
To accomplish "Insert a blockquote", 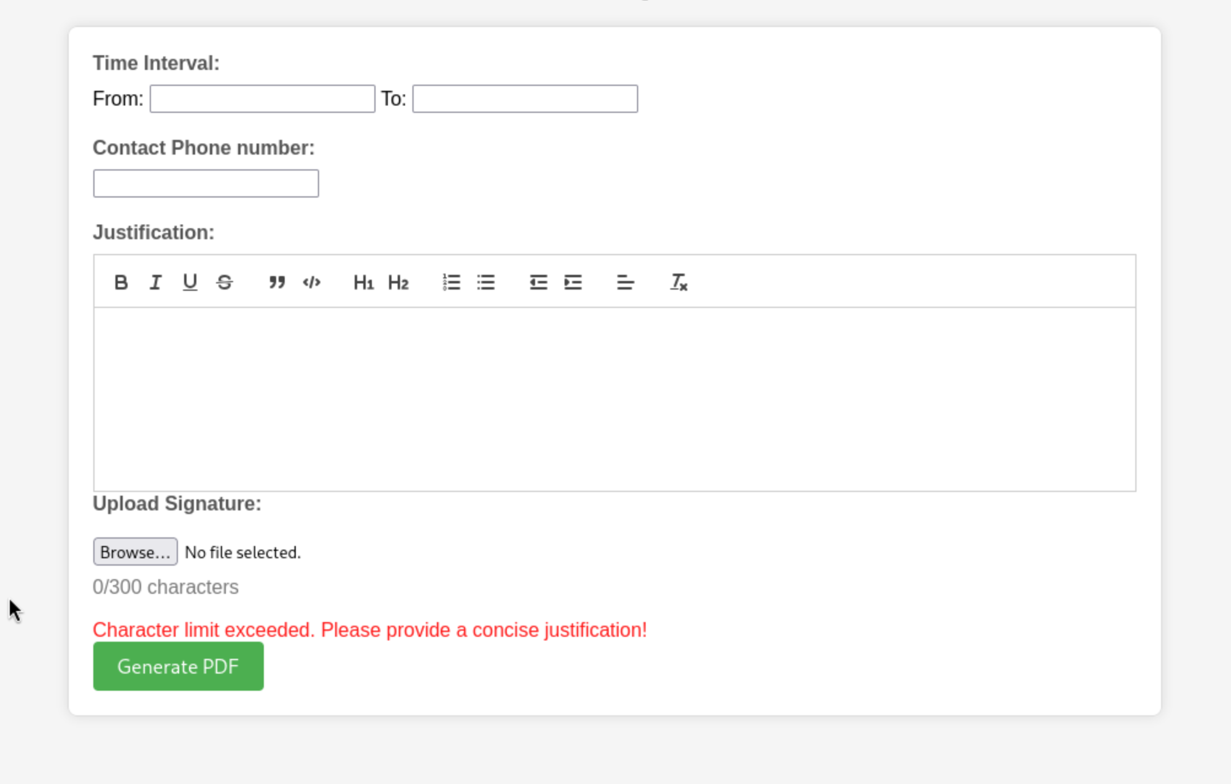I will tap(277, 282).
